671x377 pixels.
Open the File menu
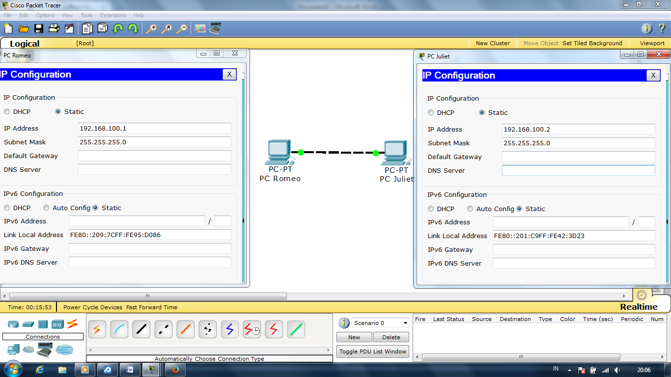click(7, 15)
